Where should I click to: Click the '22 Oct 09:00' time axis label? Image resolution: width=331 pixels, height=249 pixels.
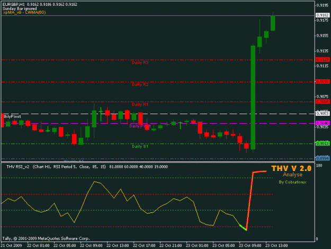pos(91,246)
